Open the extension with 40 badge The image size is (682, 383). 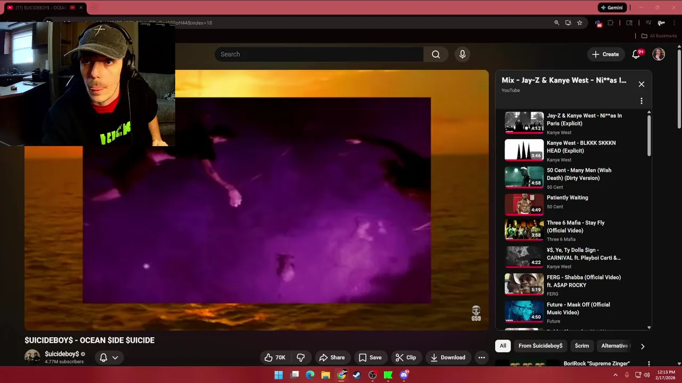pos(598,23)
